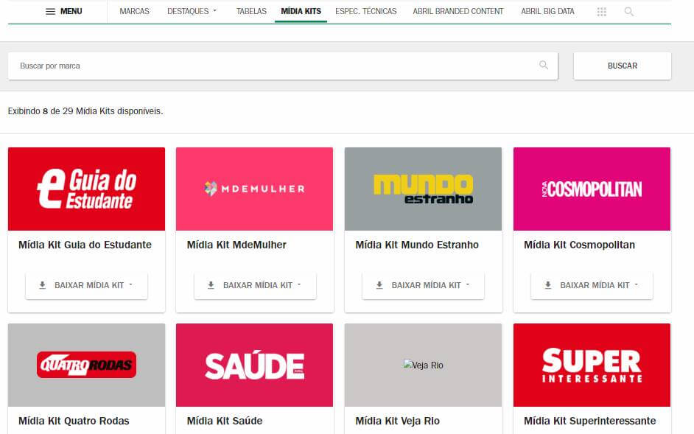Click the Quatro Rodas cover thumbnail
Viewport: 694px width, 434px height.
[85, 365]
